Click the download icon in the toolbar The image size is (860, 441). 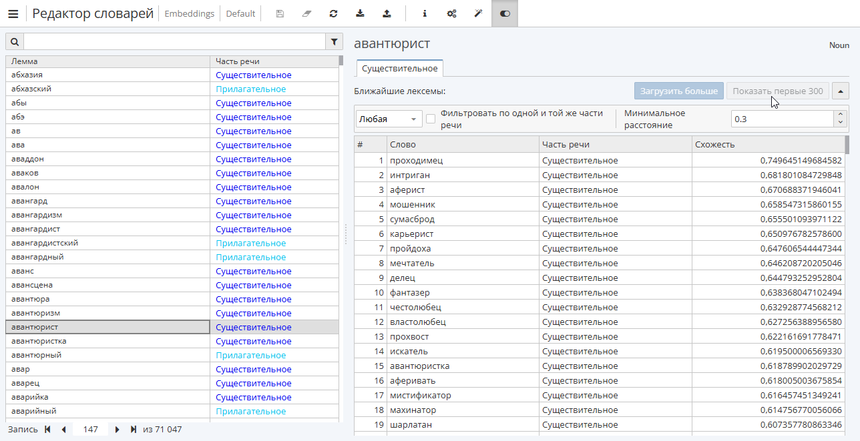361,13
